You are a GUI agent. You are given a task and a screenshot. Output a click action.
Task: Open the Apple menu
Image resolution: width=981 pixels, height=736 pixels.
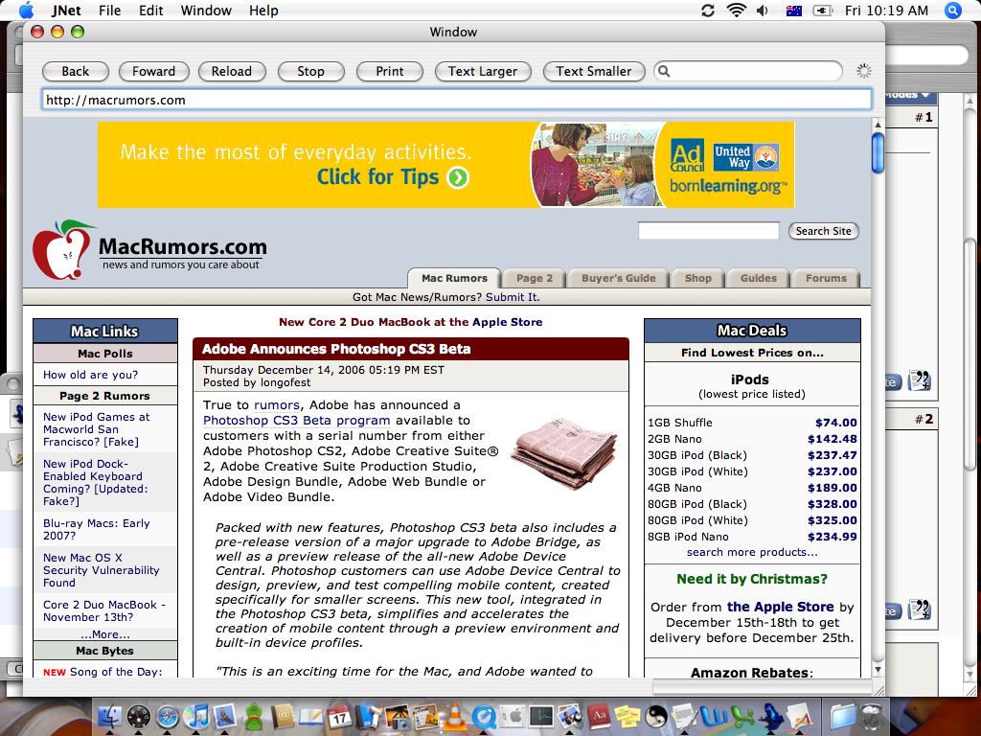tap(26, 10)
